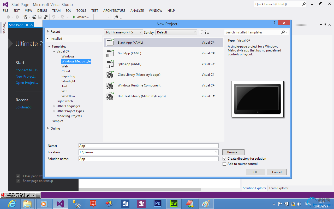Expand the Other Languages tree node
334x209 pixels.
[x=54, y=106]
